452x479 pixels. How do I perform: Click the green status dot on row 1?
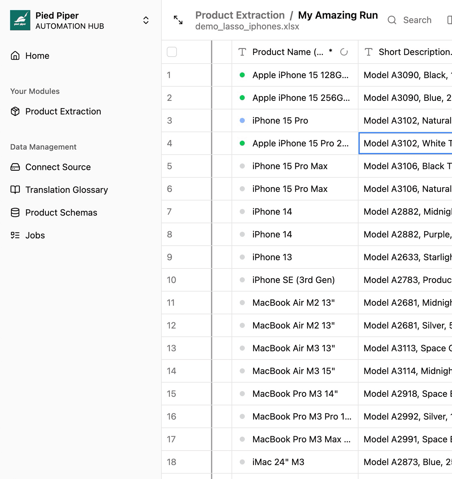[242, 75]
